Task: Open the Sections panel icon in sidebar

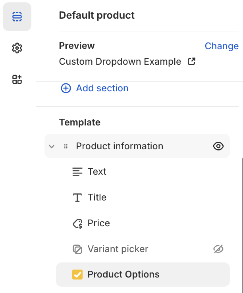Action: (x=17, y=17)
